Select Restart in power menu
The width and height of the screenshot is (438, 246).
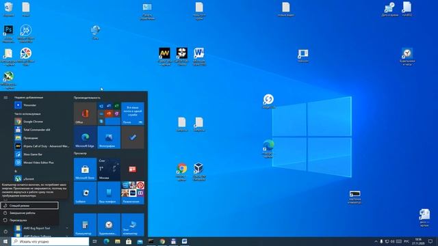coord(29,220)
